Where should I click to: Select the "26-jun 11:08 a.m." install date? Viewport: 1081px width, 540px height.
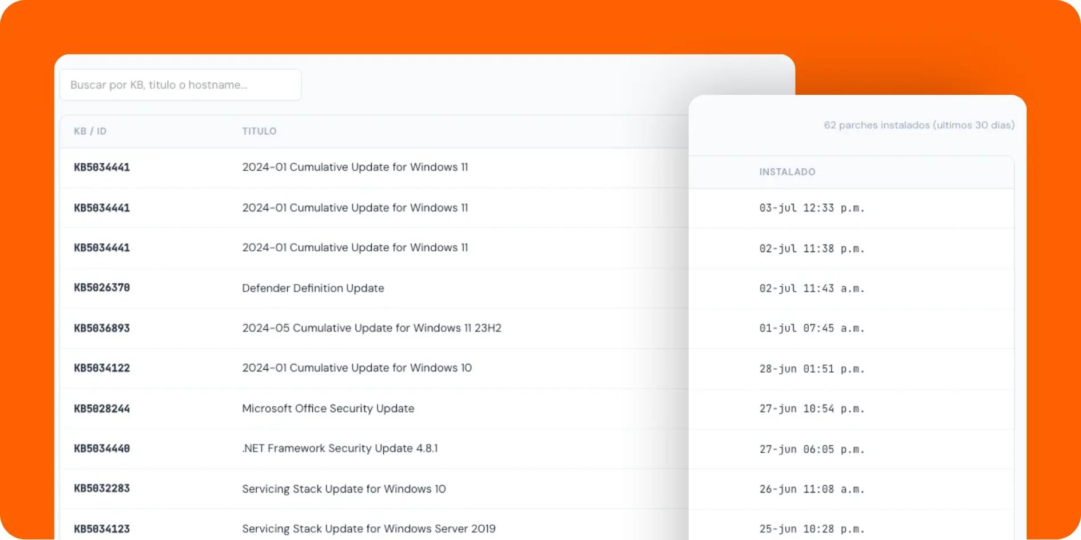[812, 490]
